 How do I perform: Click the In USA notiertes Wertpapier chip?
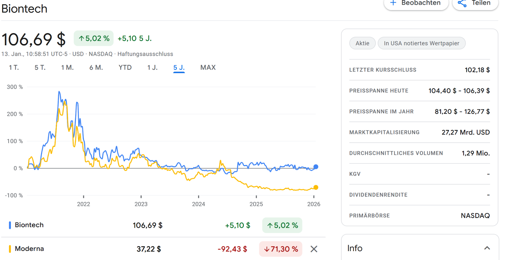tap(421, 43)
